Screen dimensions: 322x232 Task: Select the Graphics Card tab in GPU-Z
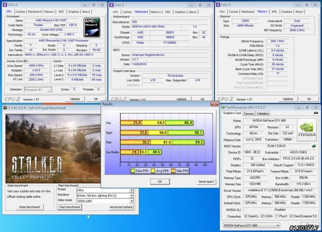click(232, 113)
